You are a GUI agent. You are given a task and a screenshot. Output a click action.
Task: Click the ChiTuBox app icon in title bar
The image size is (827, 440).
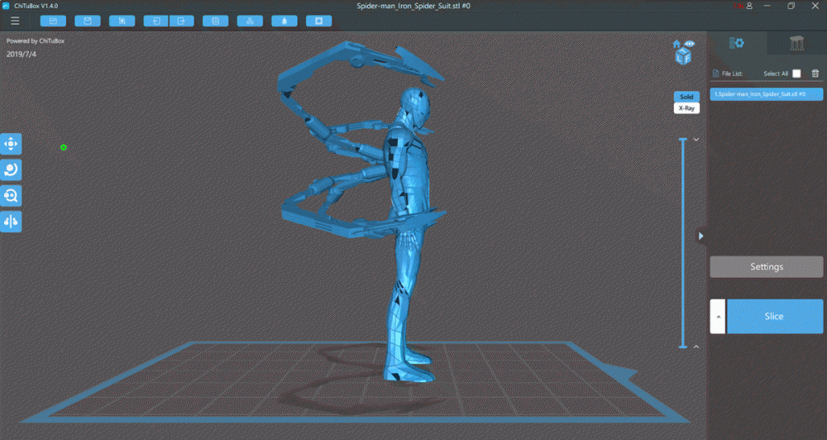6,6
